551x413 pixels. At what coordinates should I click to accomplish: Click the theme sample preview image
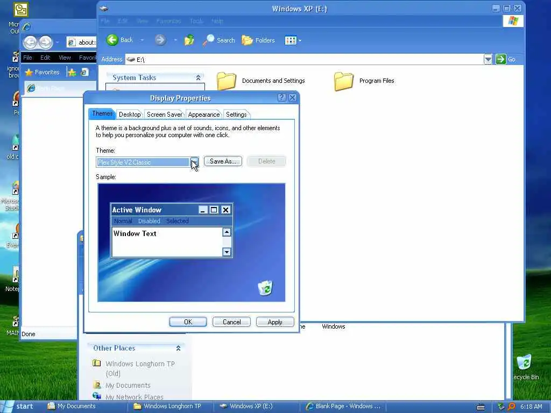[x=192, y=243]
